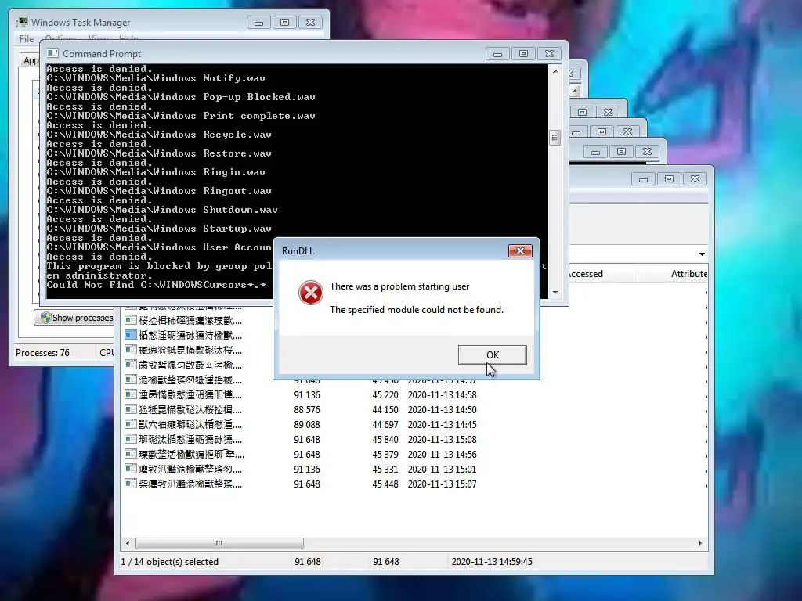Select the packed size 44 150

click(x=385, y=410)
